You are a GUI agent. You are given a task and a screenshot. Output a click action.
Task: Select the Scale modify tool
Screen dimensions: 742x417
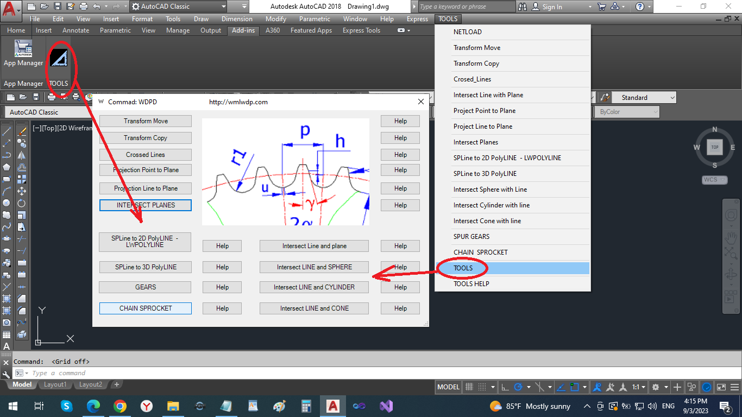click(x=22, y=214)
